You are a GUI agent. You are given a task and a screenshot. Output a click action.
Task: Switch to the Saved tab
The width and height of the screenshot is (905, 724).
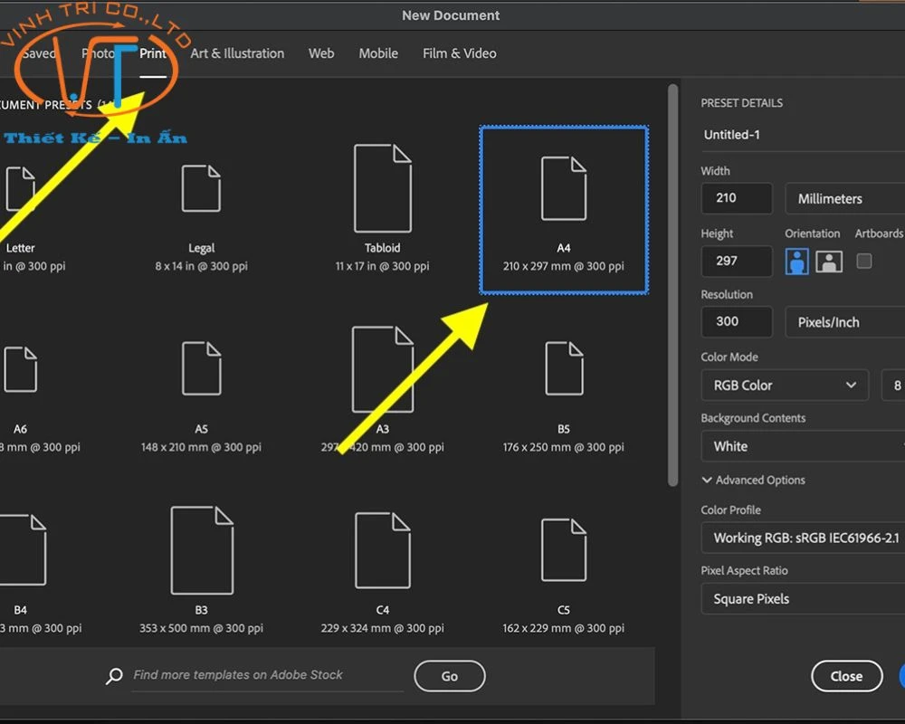point(38,53)
